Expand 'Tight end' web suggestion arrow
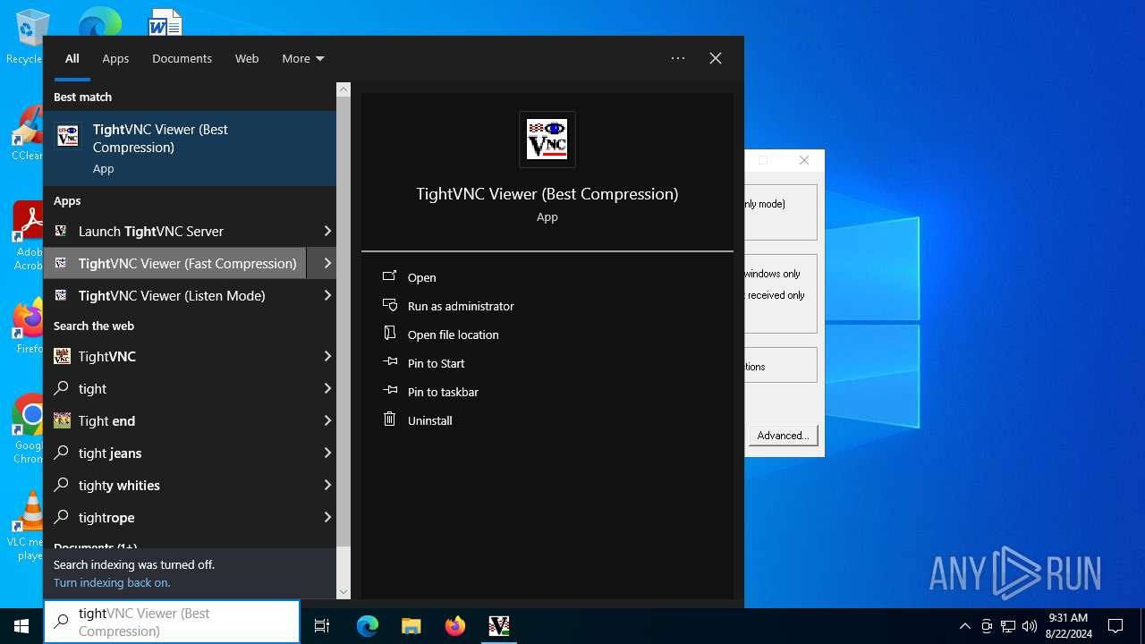This screenshot has height=644, width=1145. coord(327,420)
